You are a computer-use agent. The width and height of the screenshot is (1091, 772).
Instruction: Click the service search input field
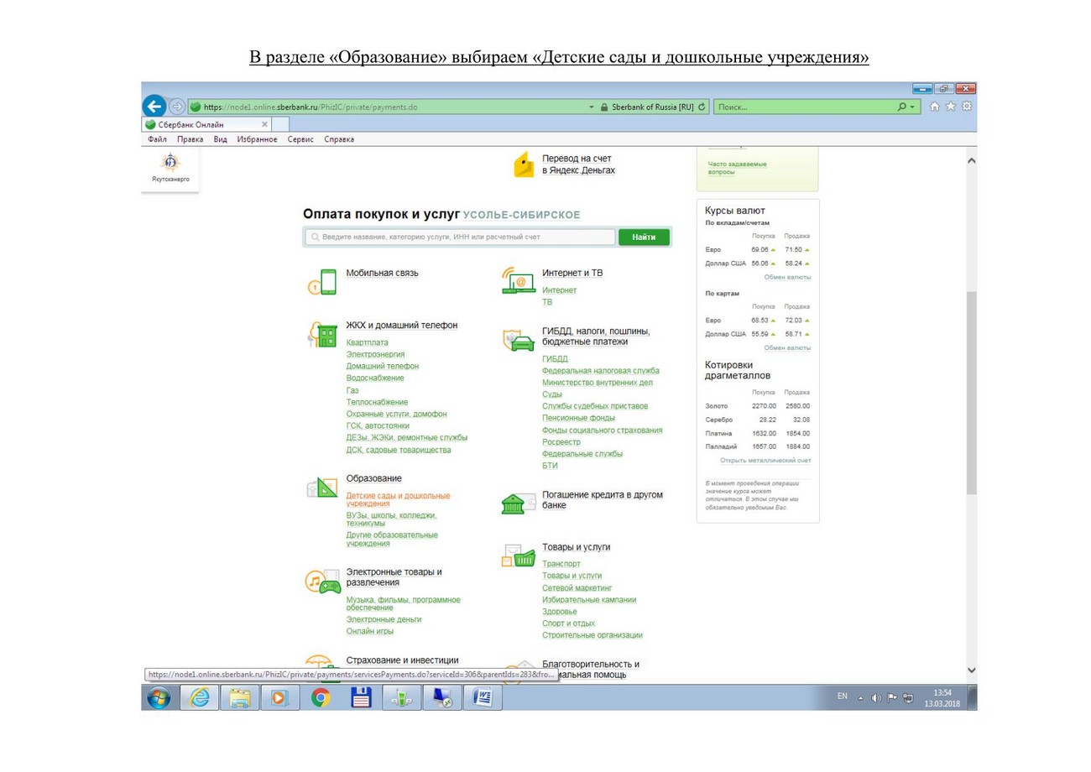(459, 237)
